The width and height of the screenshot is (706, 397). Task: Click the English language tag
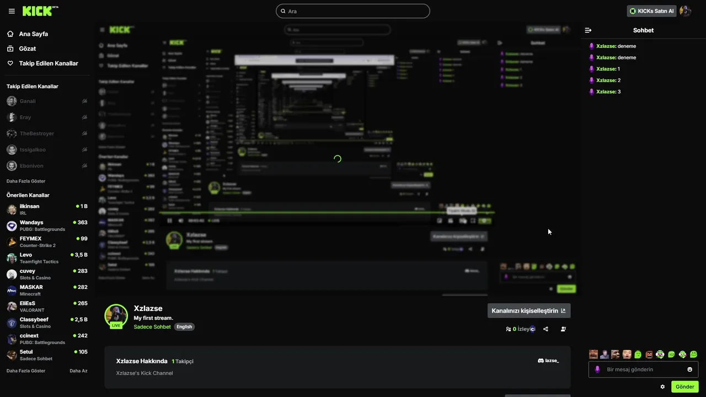(x=184, y=327)
